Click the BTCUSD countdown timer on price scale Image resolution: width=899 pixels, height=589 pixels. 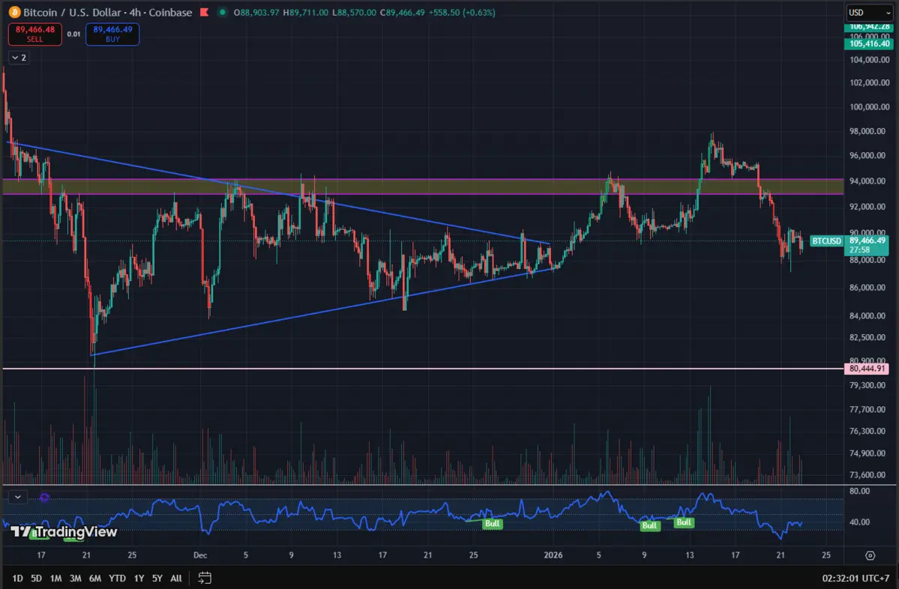861,250
